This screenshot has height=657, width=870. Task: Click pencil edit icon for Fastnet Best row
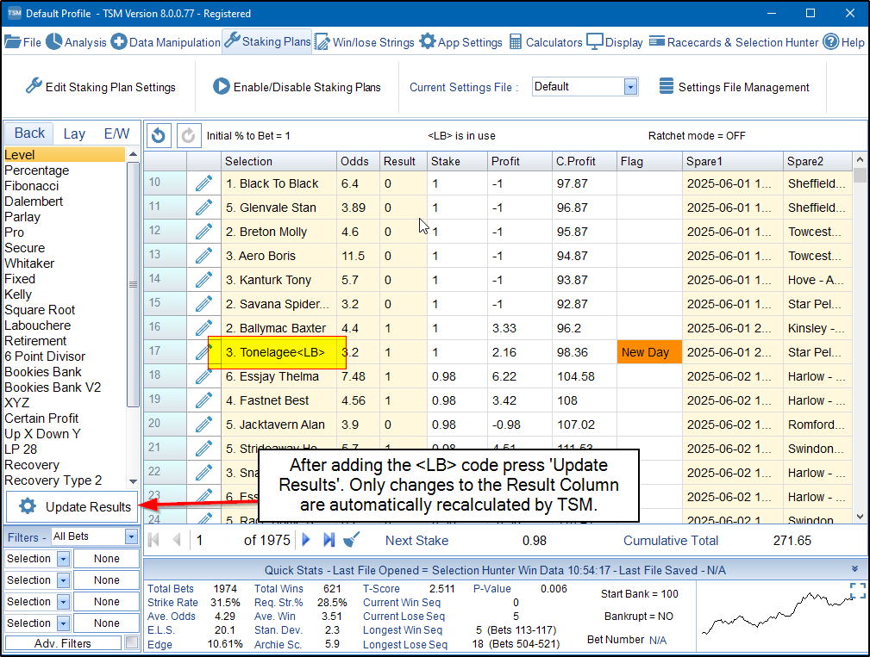[x=203, y=400]
